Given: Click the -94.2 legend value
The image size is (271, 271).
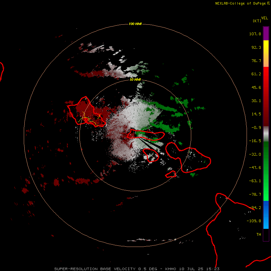Looking at the screenshot, I should [255, 208].
